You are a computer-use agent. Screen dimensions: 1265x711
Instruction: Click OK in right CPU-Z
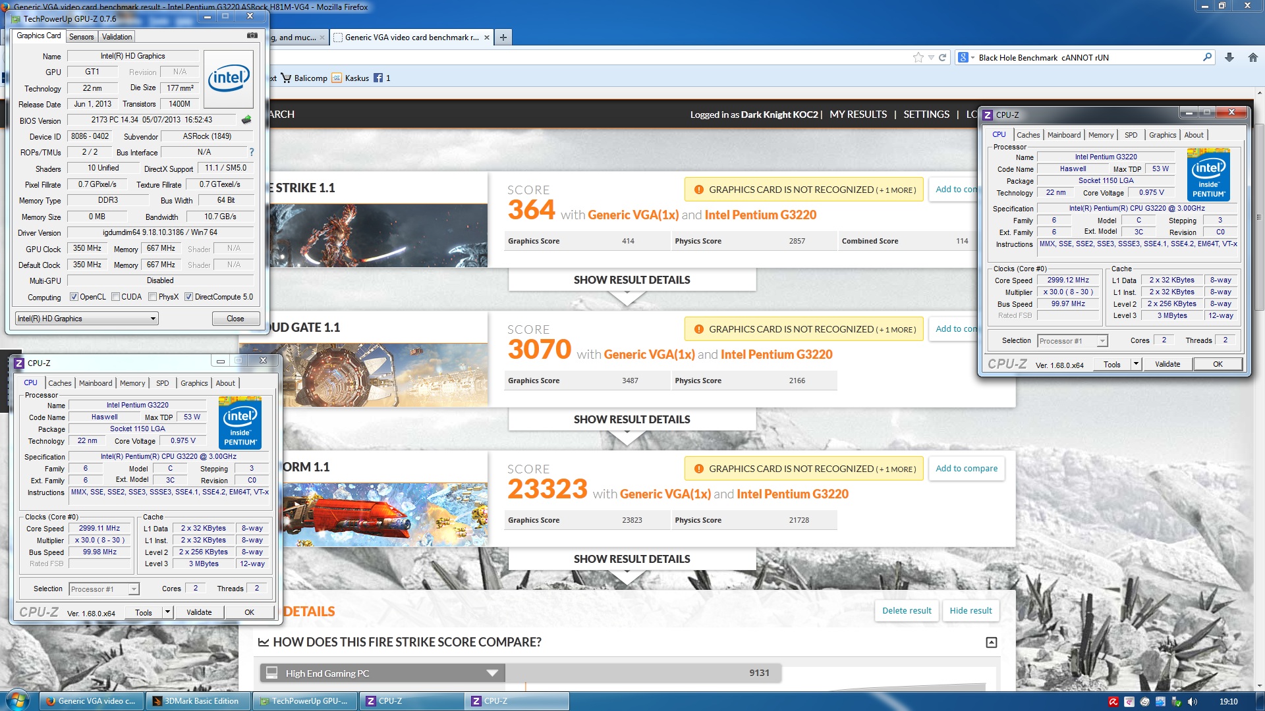(x=1218, y=364)
